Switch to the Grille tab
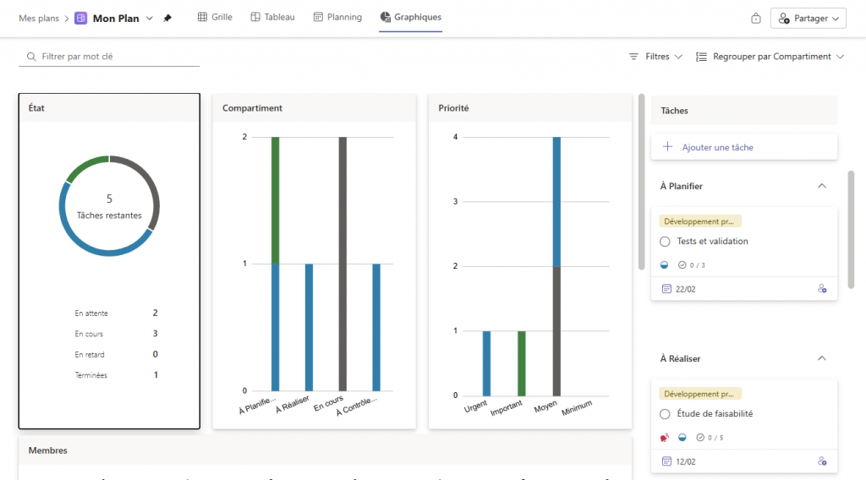Image resolution: width=866 pixels, height=480 pixels. coord(215,17)
